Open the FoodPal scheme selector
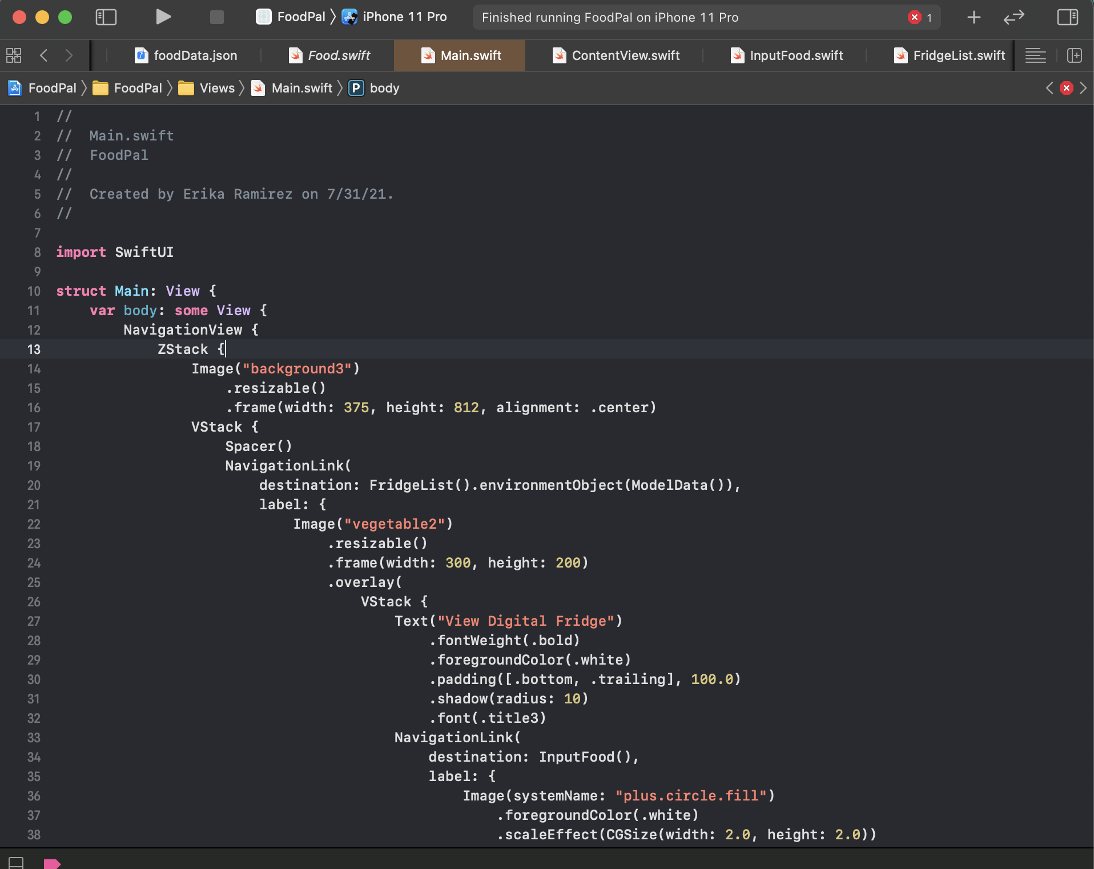Screen dimensions: 1094x869 click(291, 17)
